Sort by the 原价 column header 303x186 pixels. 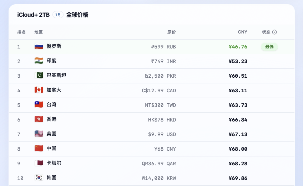point(171,32)
